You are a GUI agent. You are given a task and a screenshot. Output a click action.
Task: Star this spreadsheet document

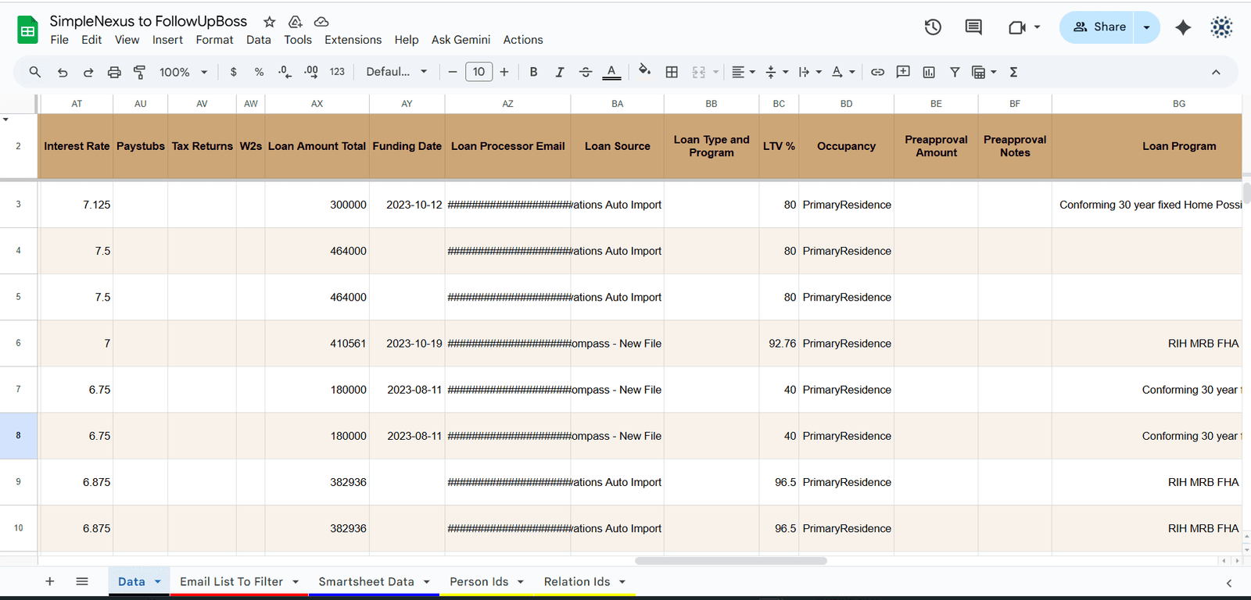[270, 22]
